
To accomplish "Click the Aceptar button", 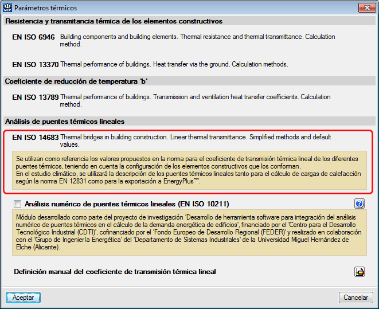I will [23, 298].
